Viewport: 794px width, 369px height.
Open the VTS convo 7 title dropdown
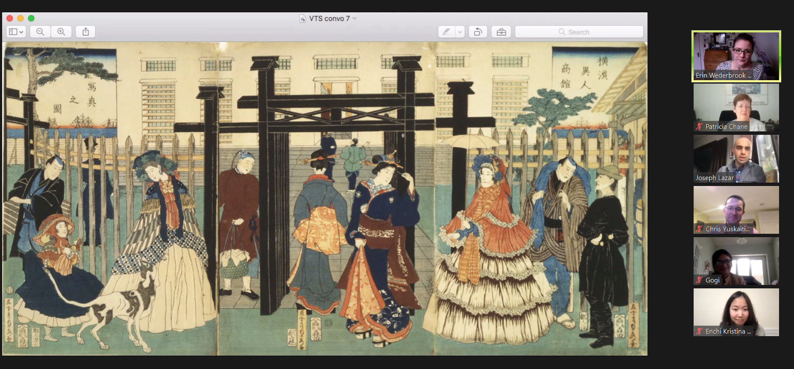[x=355, y=18]
